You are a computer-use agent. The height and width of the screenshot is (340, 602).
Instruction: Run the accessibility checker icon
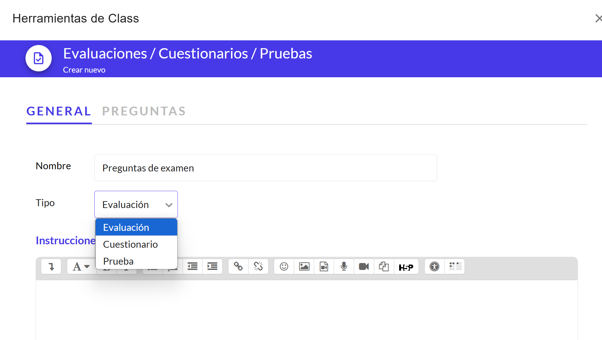434,266
